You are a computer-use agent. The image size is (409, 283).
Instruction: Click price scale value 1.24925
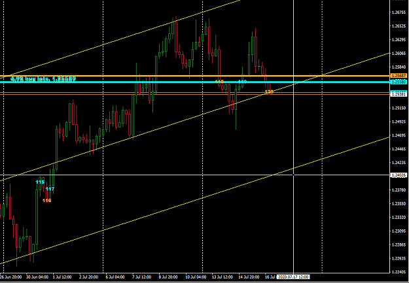coord(399,122)
